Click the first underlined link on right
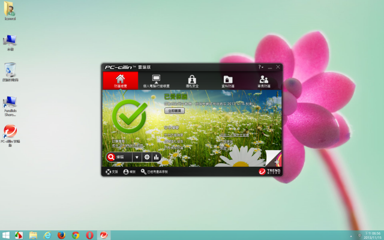The image size is (384, 240). point(235,135)
